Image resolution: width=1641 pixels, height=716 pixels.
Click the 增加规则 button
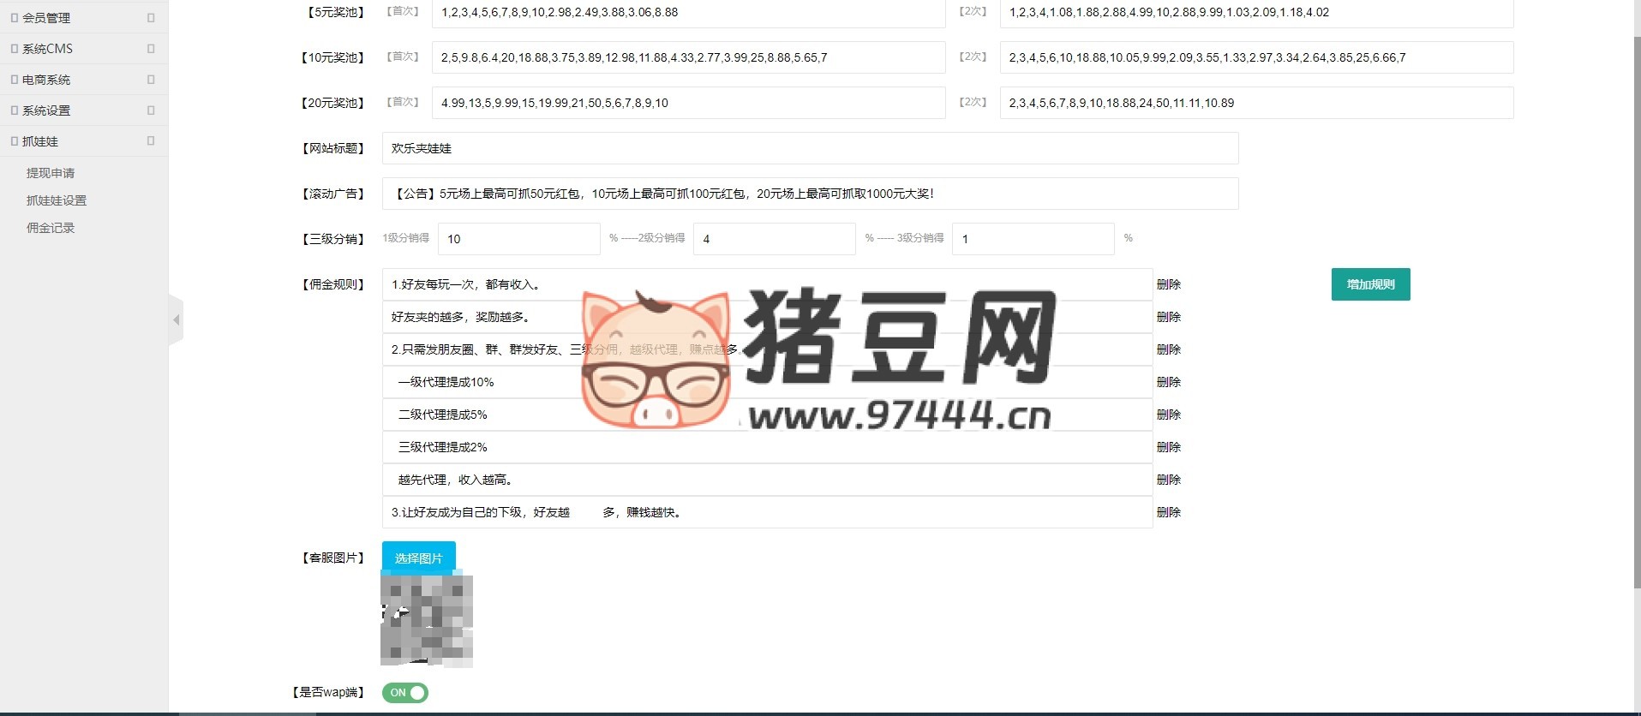coord(1370,284)
